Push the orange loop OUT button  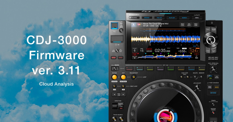tap(123, 77)
